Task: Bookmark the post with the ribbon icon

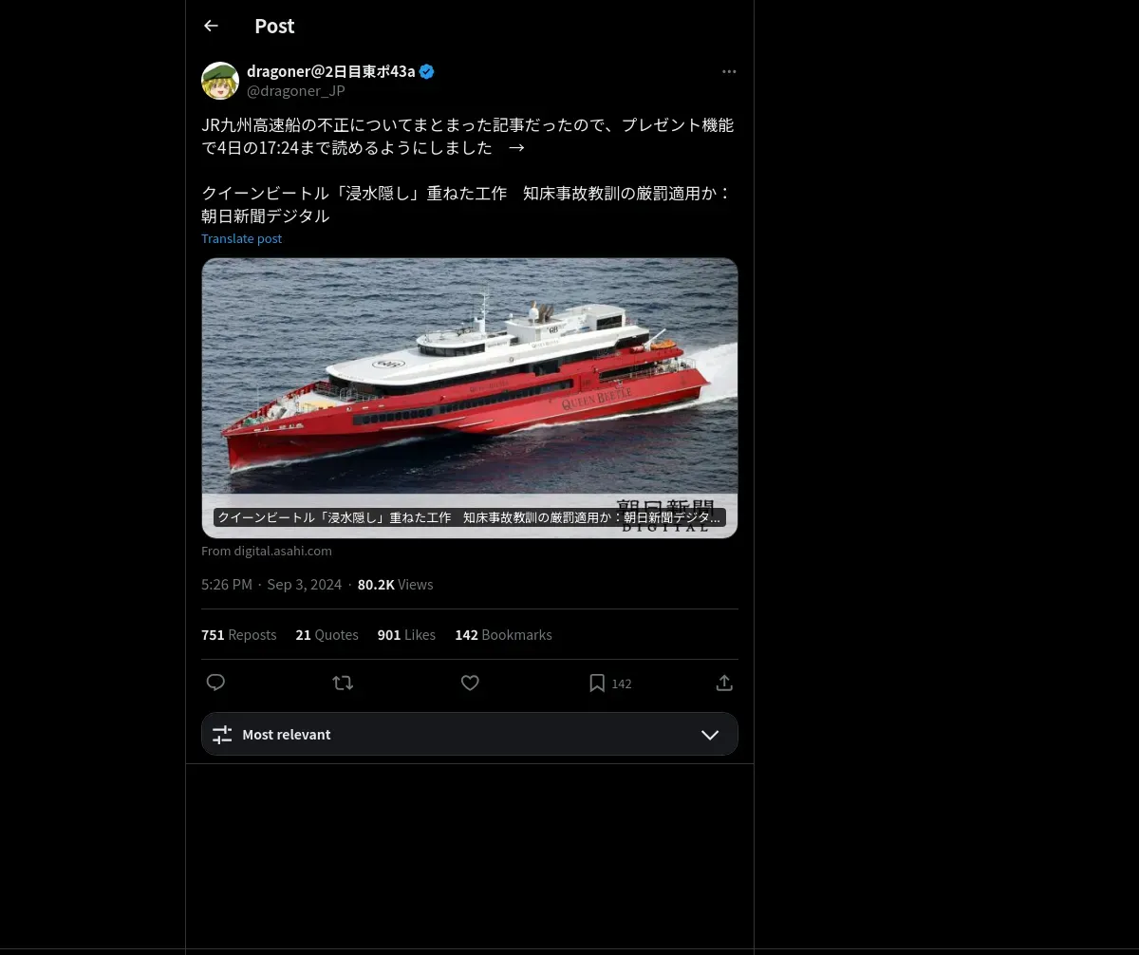Action: 597,683
